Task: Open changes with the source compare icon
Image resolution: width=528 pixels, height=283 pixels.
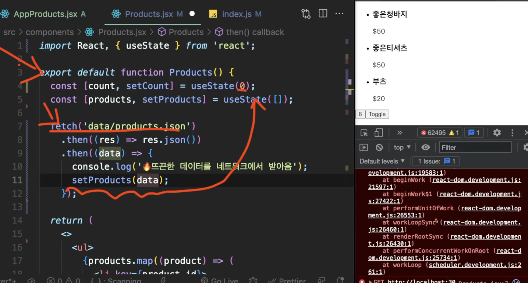Action: pos(306,14)
